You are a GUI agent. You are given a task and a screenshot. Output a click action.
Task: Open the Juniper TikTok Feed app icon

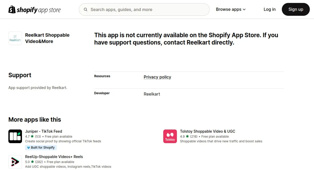(x=15, y=136)
